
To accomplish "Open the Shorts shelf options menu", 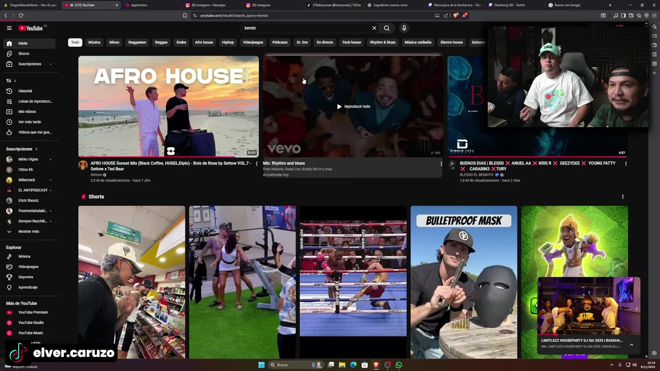I will pyautogui.click(x=622, y=196).
